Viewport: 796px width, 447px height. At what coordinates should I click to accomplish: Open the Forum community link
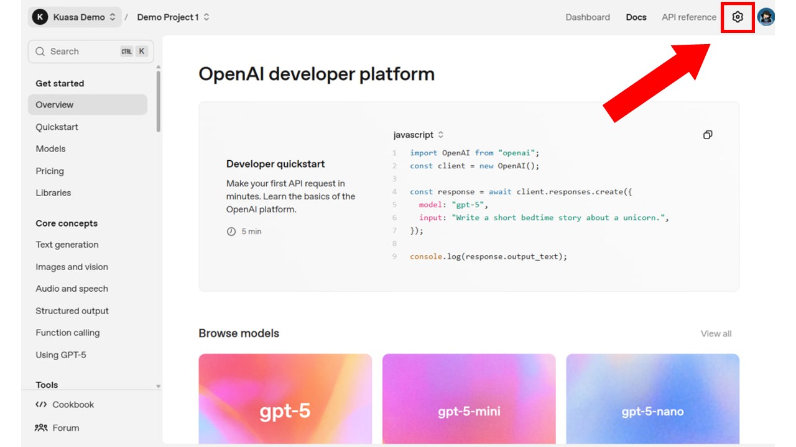coord(58,428)
